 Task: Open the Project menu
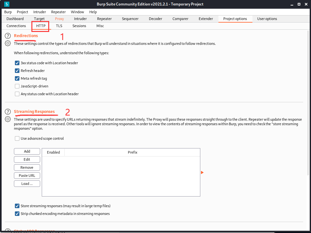pos(22,12)
